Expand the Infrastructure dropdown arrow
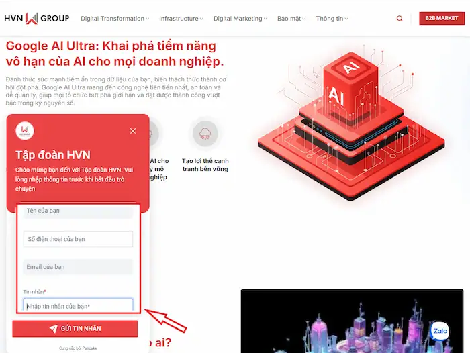The image size is (470, 353). (202, 19)
